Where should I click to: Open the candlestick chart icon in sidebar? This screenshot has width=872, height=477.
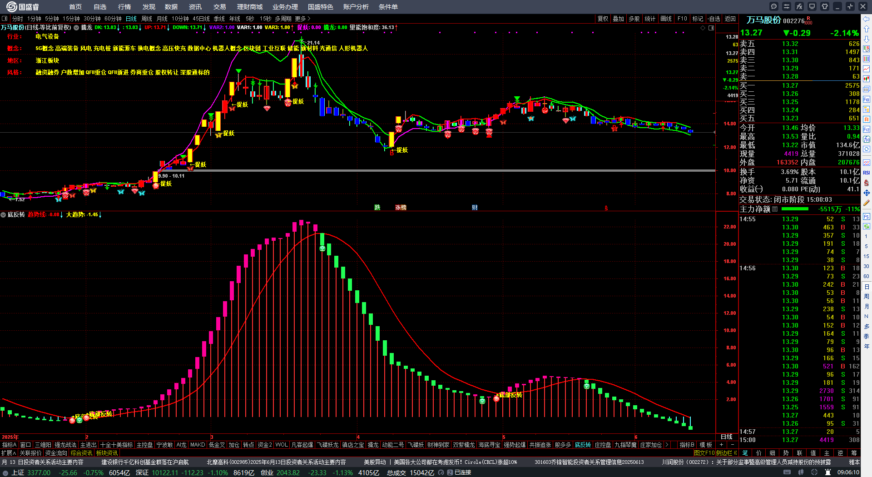867,79
